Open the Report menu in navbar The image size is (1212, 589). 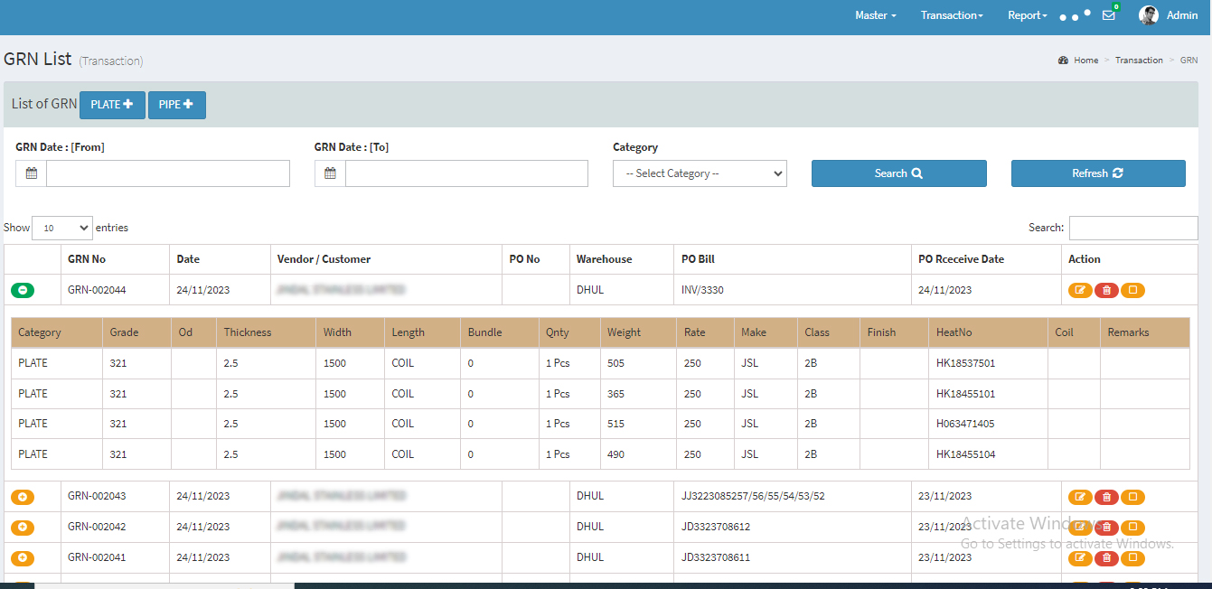point(1027,15)
